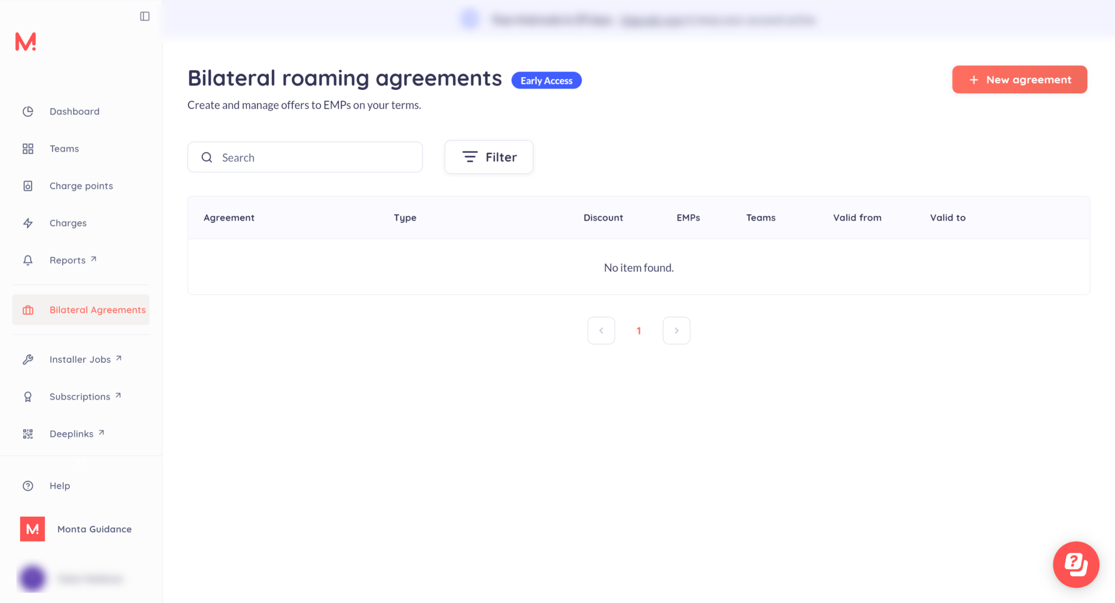Viewport: 1115px width, 603px height.
Task: Click the Charges lightning bolt icon
Action: tap(28, 223)
